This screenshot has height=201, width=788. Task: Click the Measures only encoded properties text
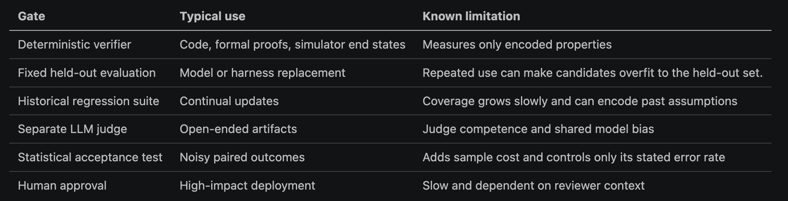pyautogui.click(x=517, y=44)
